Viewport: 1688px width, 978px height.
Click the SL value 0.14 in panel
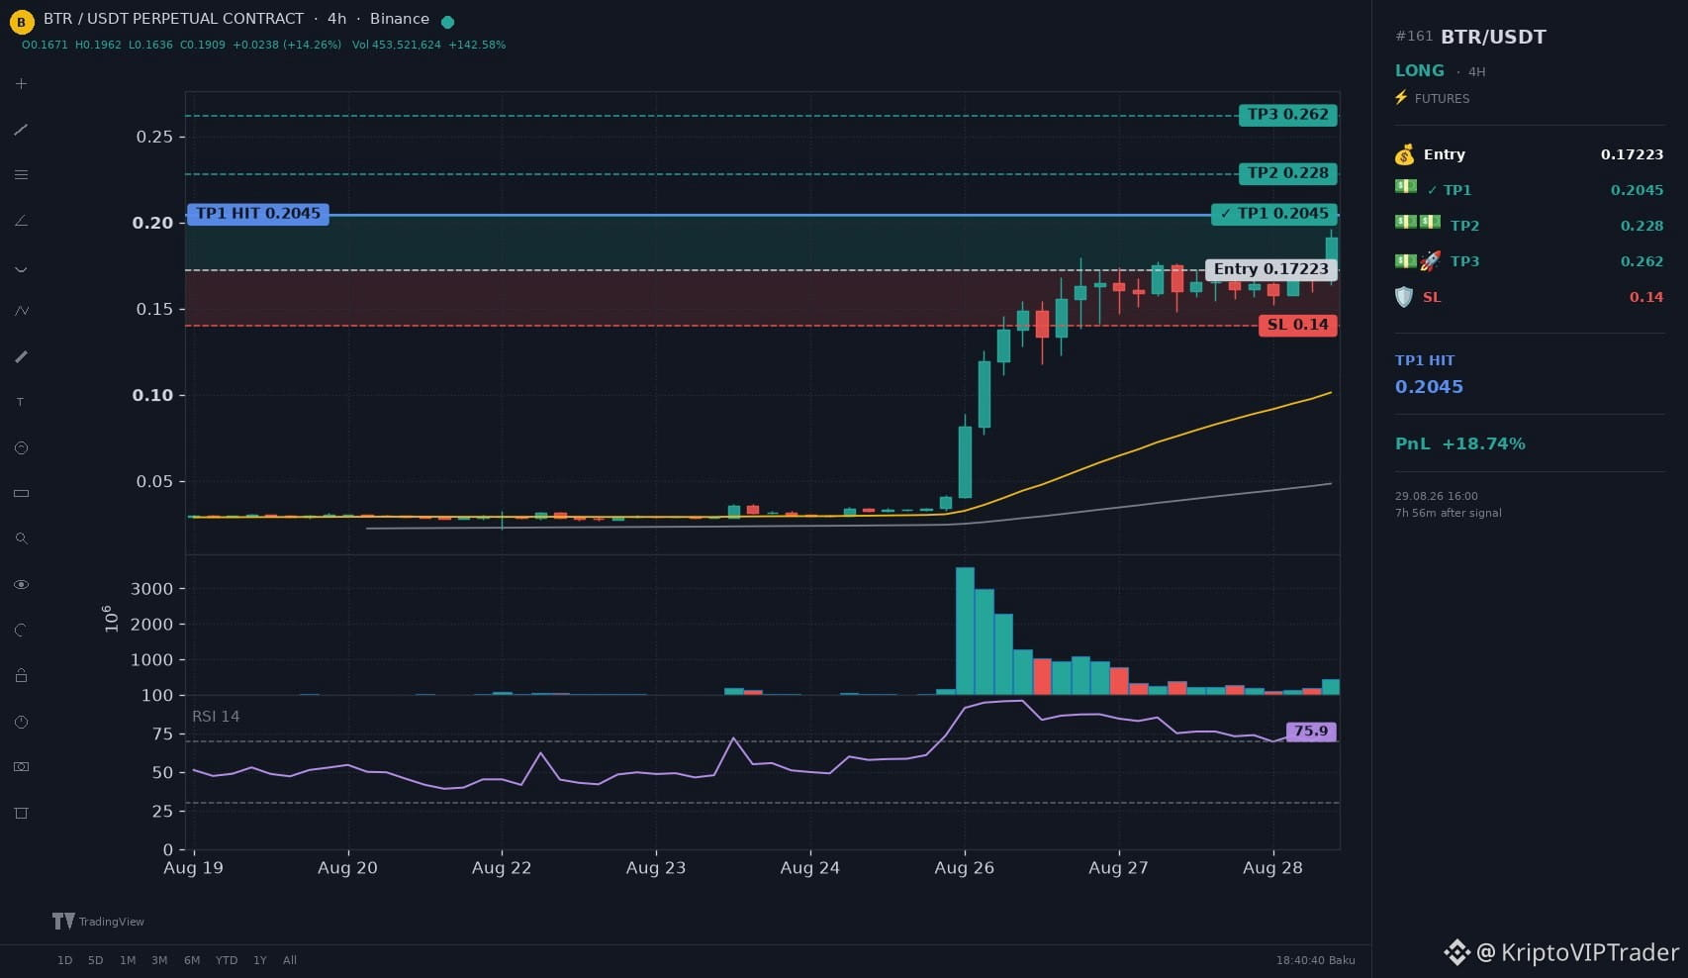pyautogui.click(x=1646, y=297)
